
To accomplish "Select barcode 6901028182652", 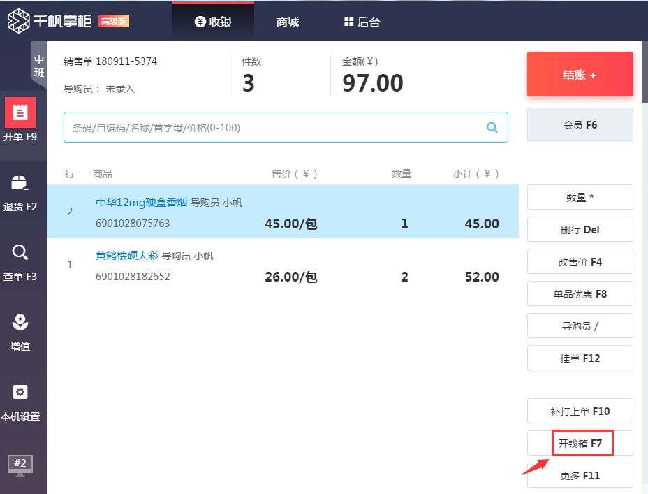I will 133,277.
